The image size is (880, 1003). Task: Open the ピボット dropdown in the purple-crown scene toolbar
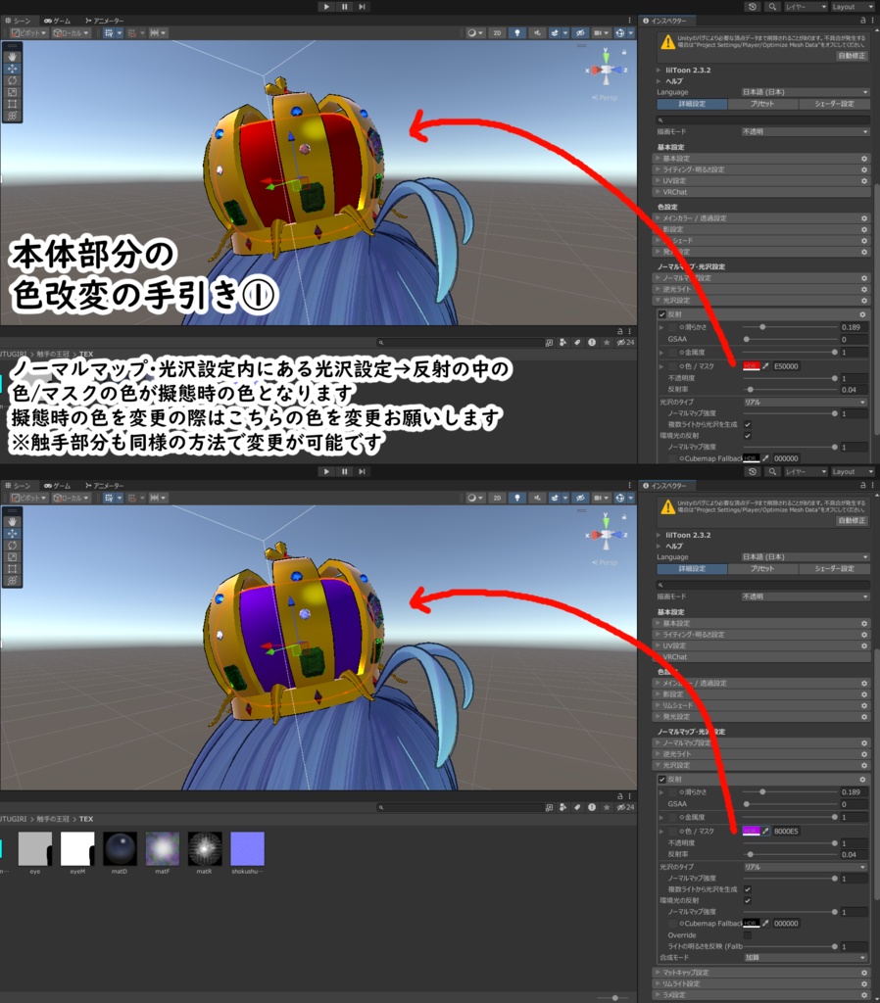(x=28, y=498)
